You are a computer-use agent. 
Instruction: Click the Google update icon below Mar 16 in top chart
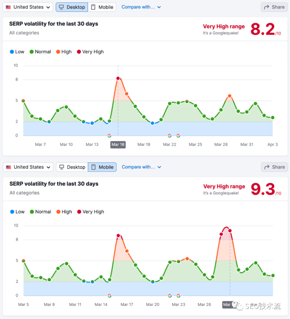pyautogui.click(x=109, y=136)
